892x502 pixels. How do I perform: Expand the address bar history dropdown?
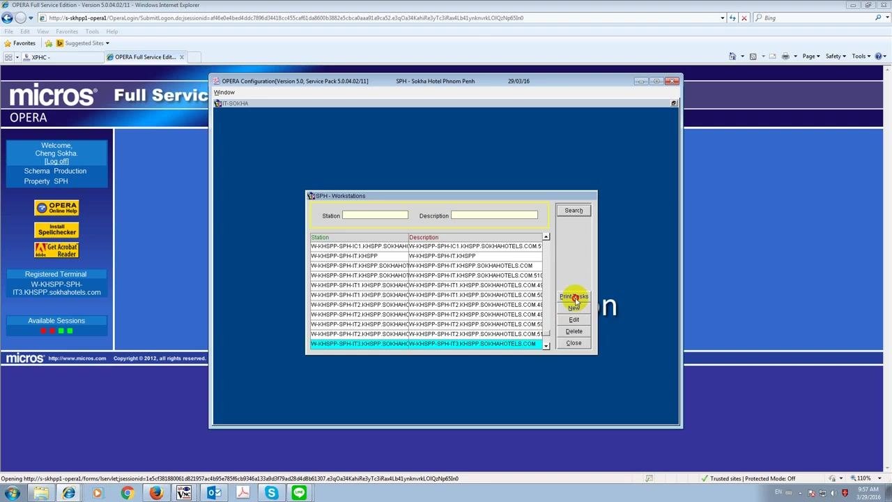click(x=723, y=18)
